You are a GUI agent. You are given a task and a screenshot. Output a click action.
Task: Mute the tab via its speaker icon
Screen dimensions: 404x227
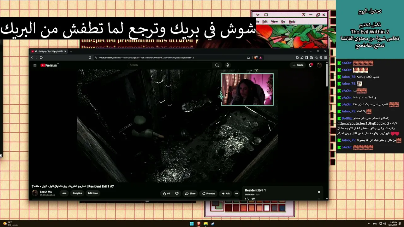(x=36, y=51)
